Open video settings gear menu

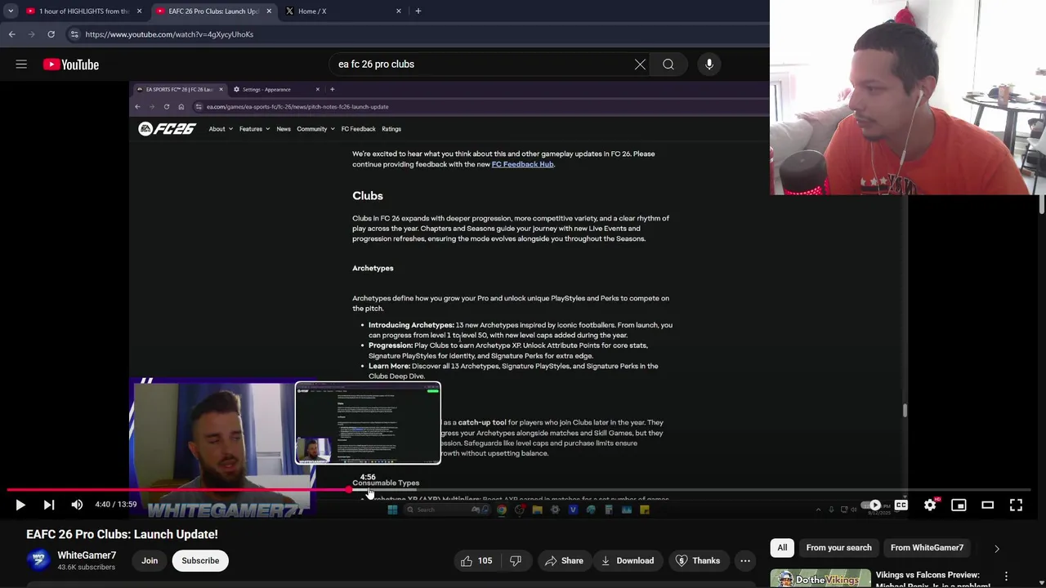pyautogui.click(x=930, y=506)
